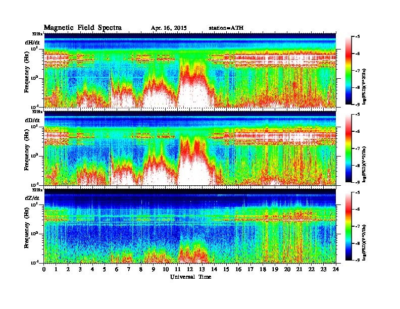Click the date 'Apr. 16, 2015'
The image size is (400, 309).
click(x=169, y=28)
